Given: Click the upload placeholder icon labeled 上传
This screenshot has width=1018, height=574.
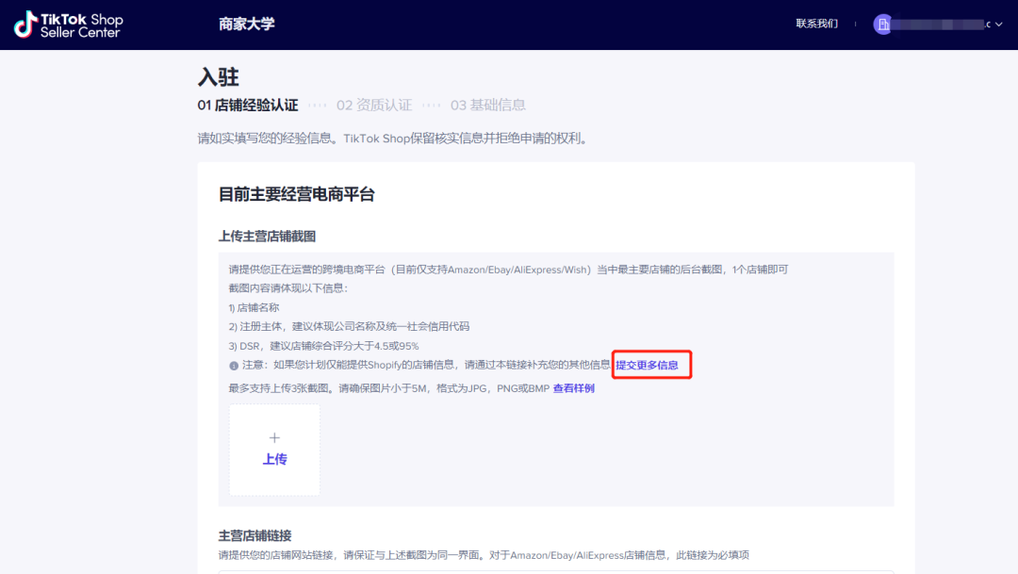Looking at the screenshot, I should pos(274,450).
